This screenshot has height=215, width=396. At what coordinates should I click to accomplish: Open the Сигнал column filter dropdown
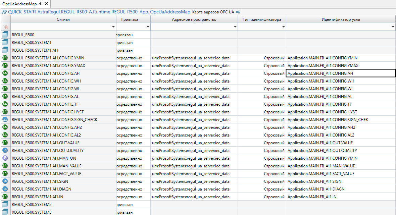(x=113, y=27)
